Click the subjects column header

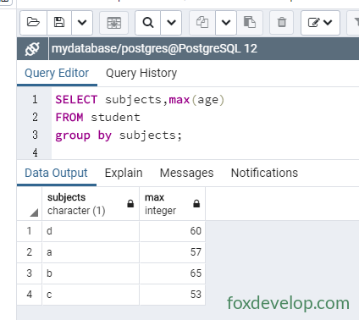(91, 204)
